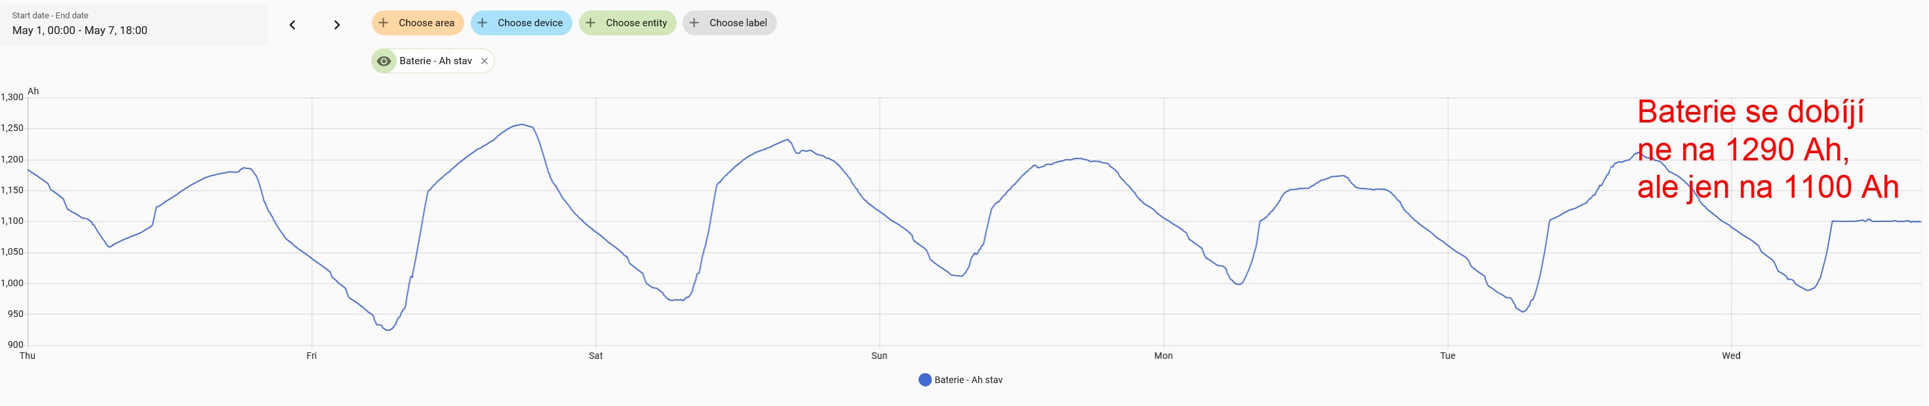
Task: Click the plus icon on Choose label
Action: (694, 23)
